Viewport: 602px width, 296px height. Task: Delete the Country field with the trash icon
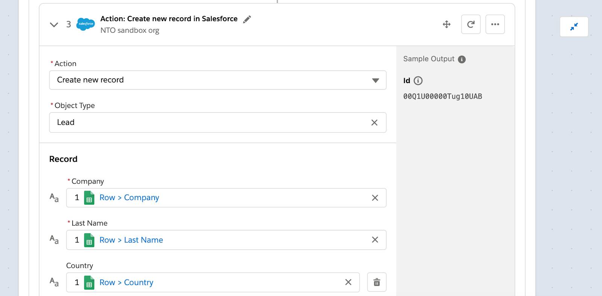click(x=377, y=282)
